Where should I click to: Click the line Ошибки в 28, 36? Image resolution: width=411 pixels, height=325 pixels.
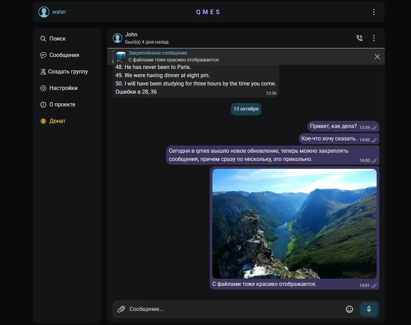(136, 92)
